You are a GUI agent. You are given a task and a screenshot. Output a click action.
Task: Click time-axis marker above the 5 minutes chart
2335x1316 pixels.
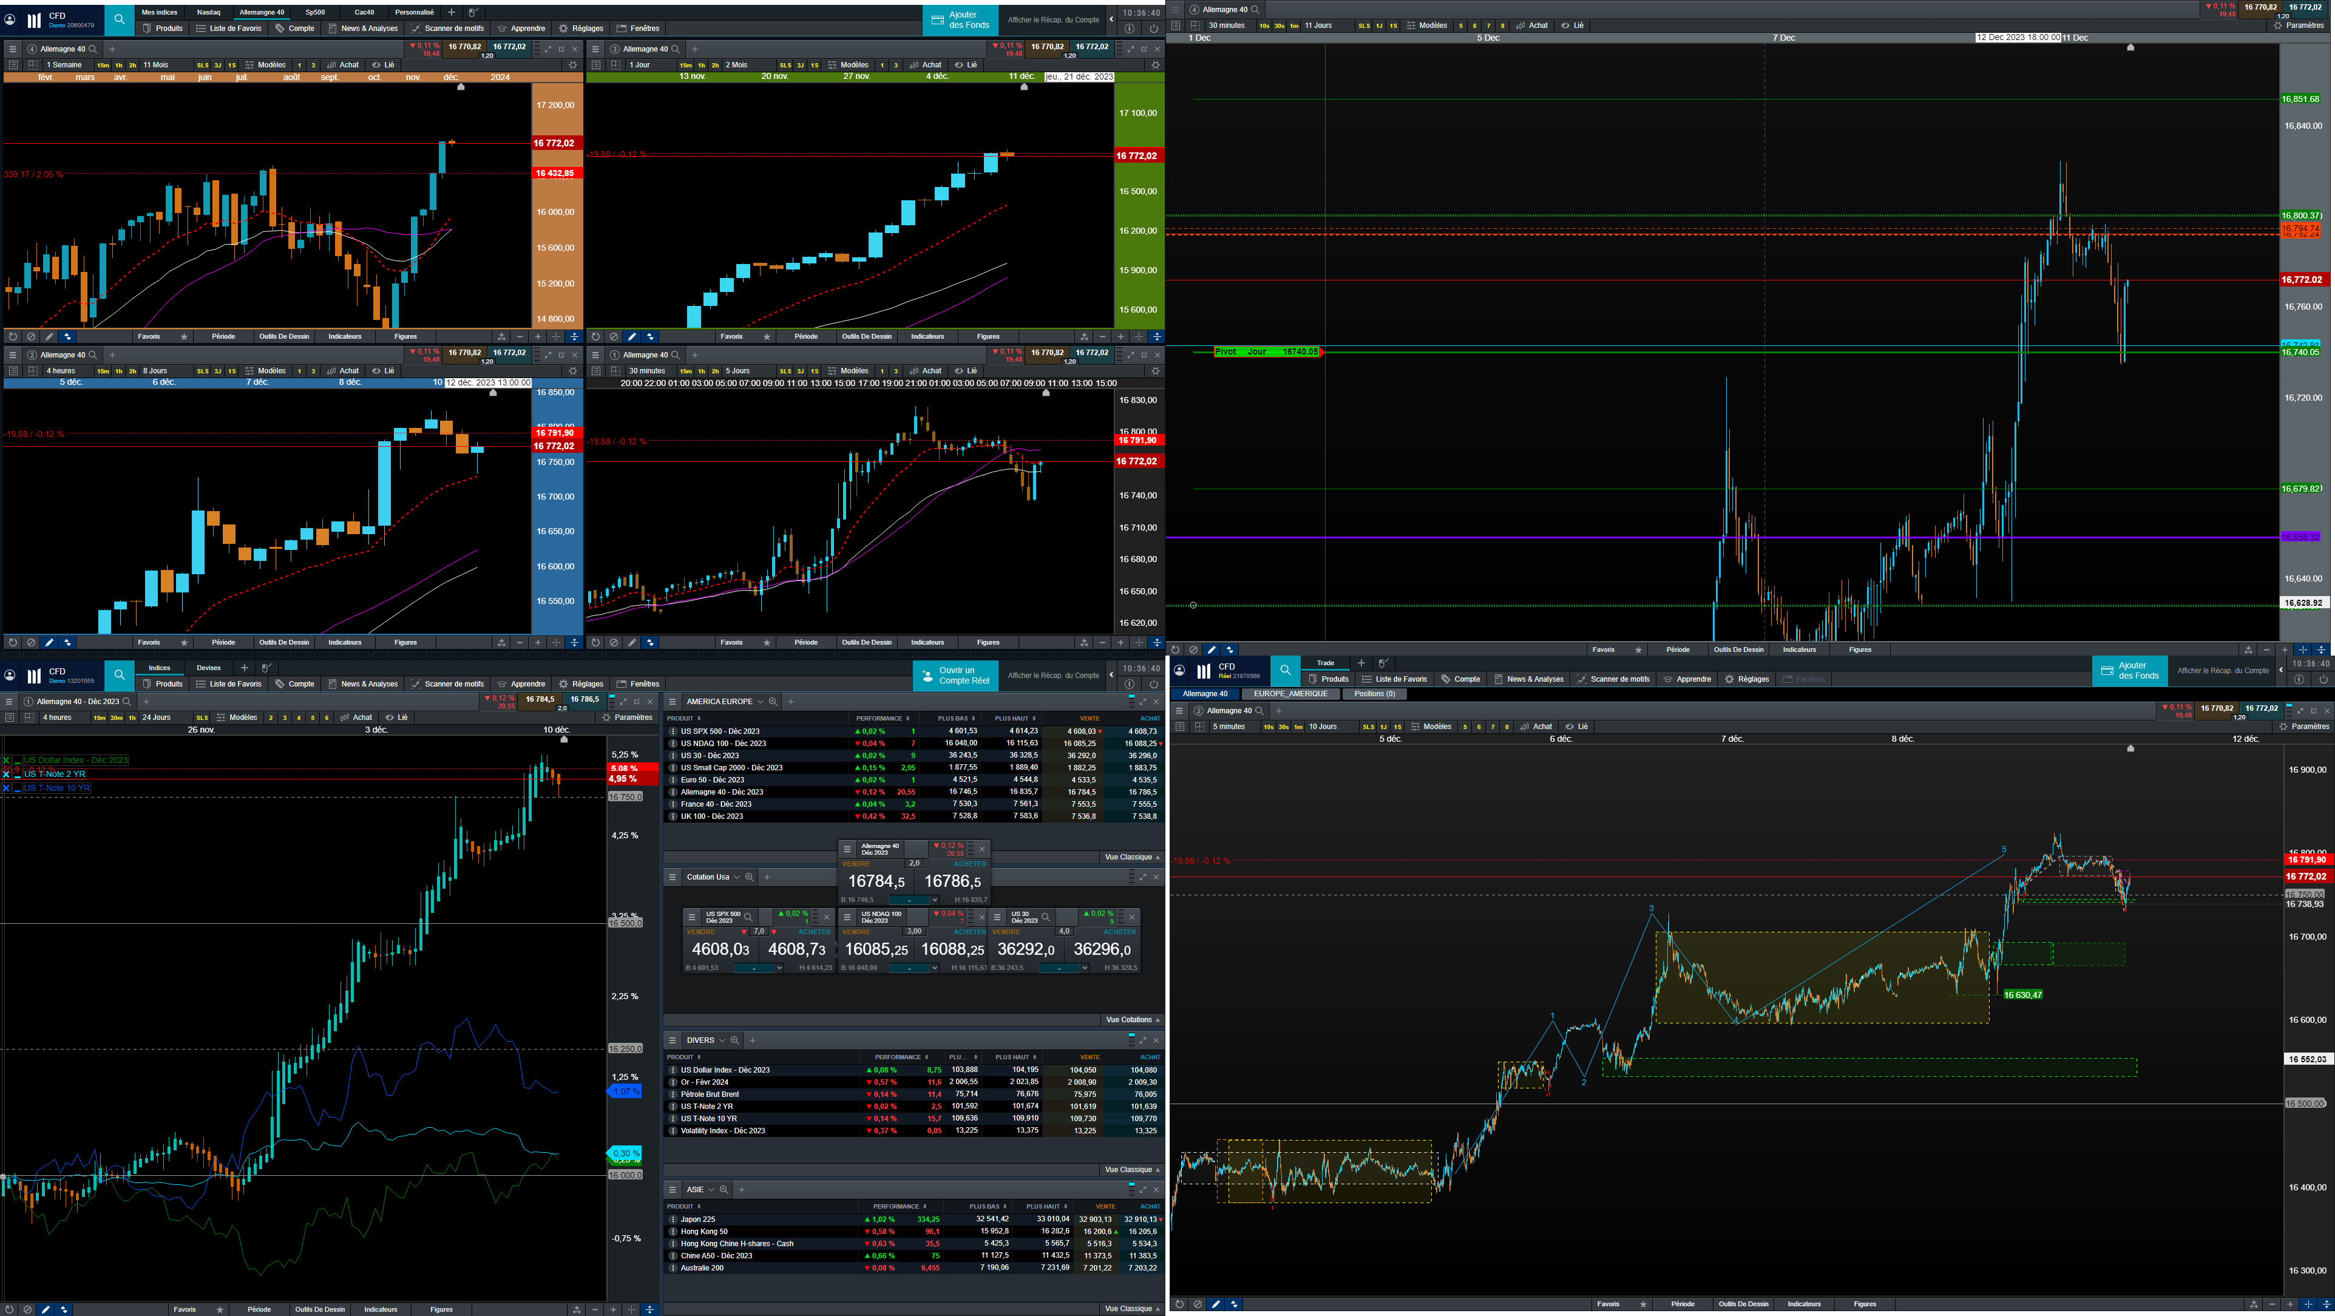tap(2130, 748)
